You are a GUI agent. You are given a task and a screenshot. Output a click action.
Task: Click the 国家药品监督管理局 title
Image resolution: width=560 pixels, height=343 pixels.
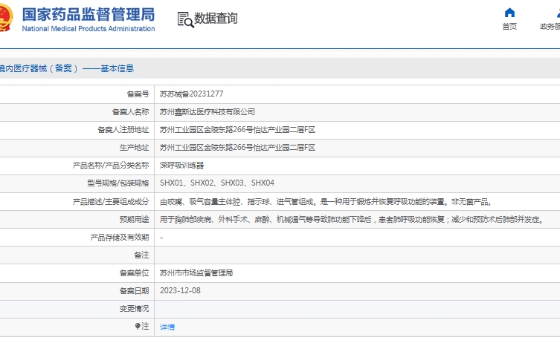click(x=88, y=15)
